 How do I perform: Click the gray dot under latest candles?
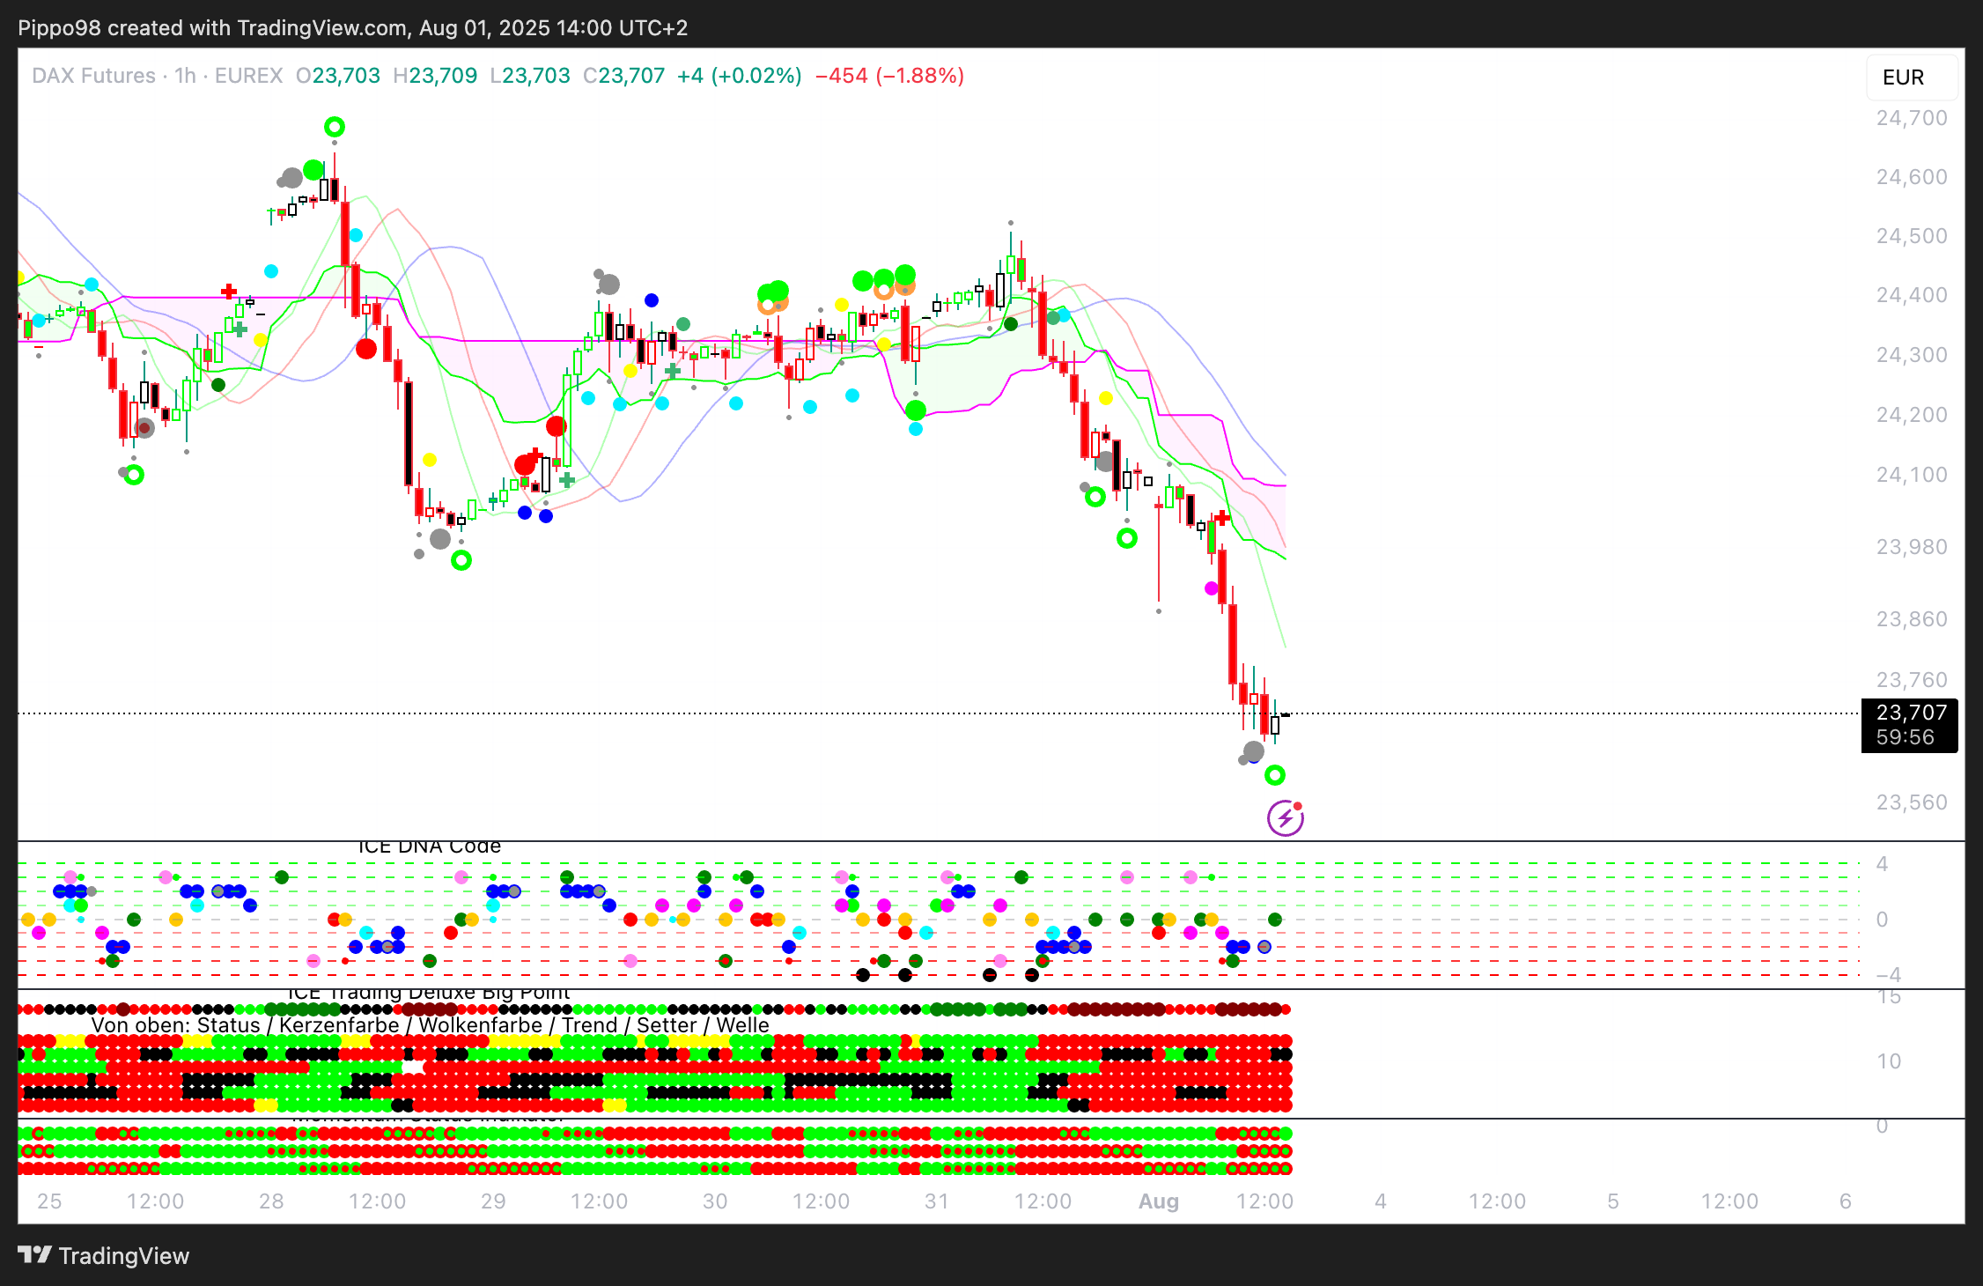point(1253,752)
